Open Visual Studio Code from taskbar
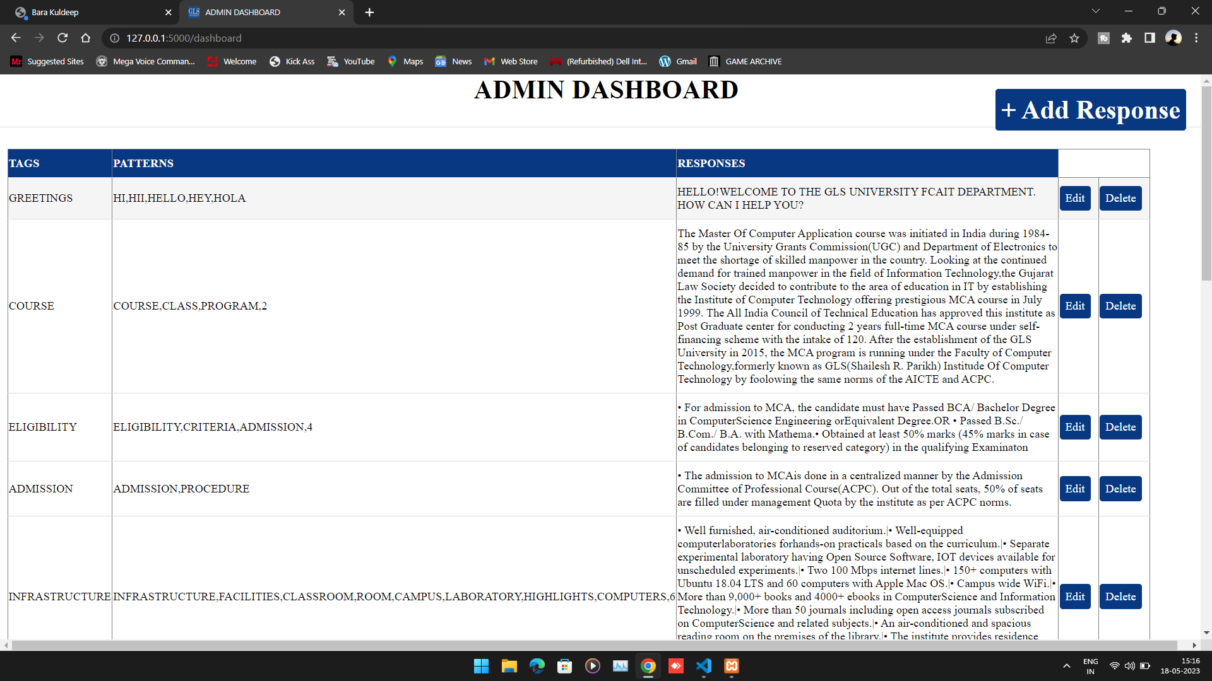Screen dimensions: 1212x681 pyautogui.click(x=704, y=666)
